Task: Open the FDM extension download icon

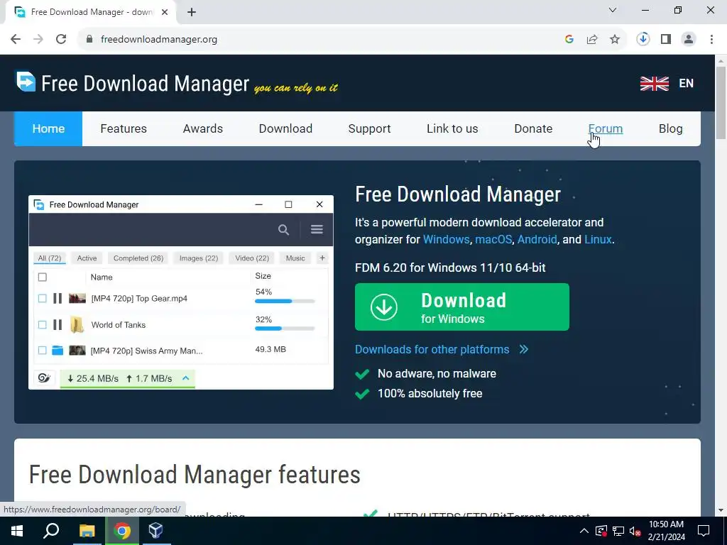Action: (x=643, y=40)
